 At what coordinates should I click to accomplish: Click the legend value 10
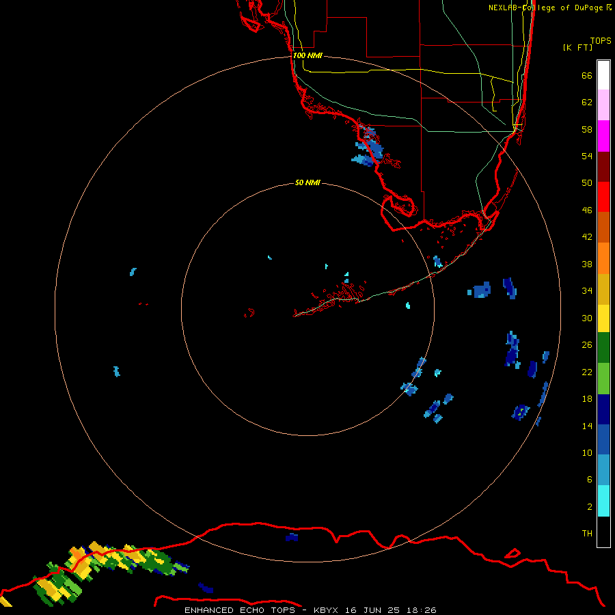pos(587,453)
